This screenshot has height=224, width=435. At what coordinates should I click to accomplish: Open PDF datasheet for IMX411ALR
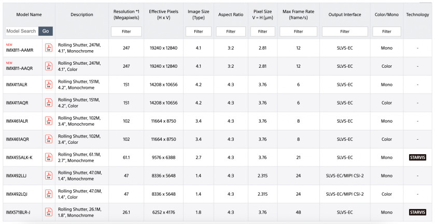tap(49, 84)
